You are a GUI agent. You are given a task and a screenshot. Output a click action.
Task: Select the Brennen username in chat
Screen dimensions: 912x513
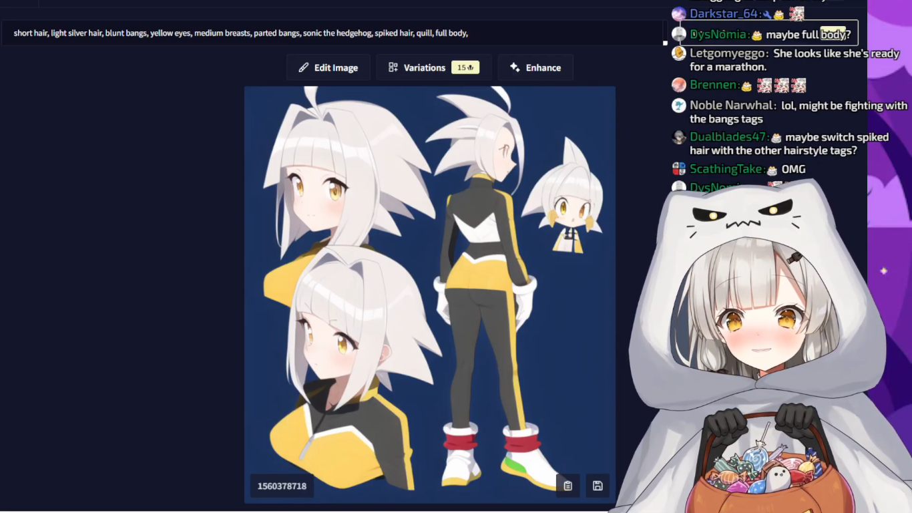[713, 85]
